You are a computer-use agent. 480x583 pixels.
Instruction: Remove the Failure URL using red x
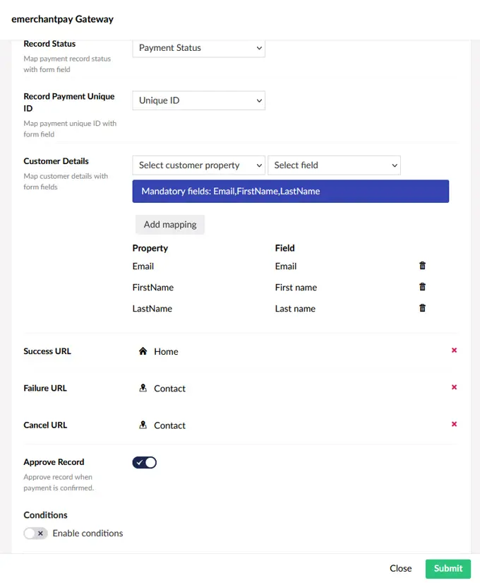pyautogui.click(x=455, y=387)
